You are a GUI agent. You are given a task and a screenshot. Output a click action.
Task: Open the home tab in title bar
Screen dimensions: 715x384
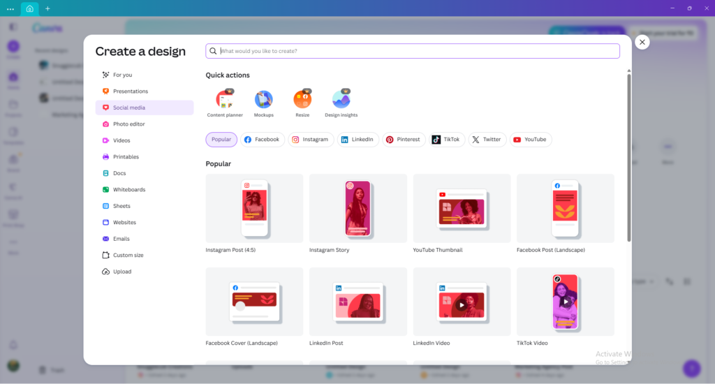[x=29, y=8]
